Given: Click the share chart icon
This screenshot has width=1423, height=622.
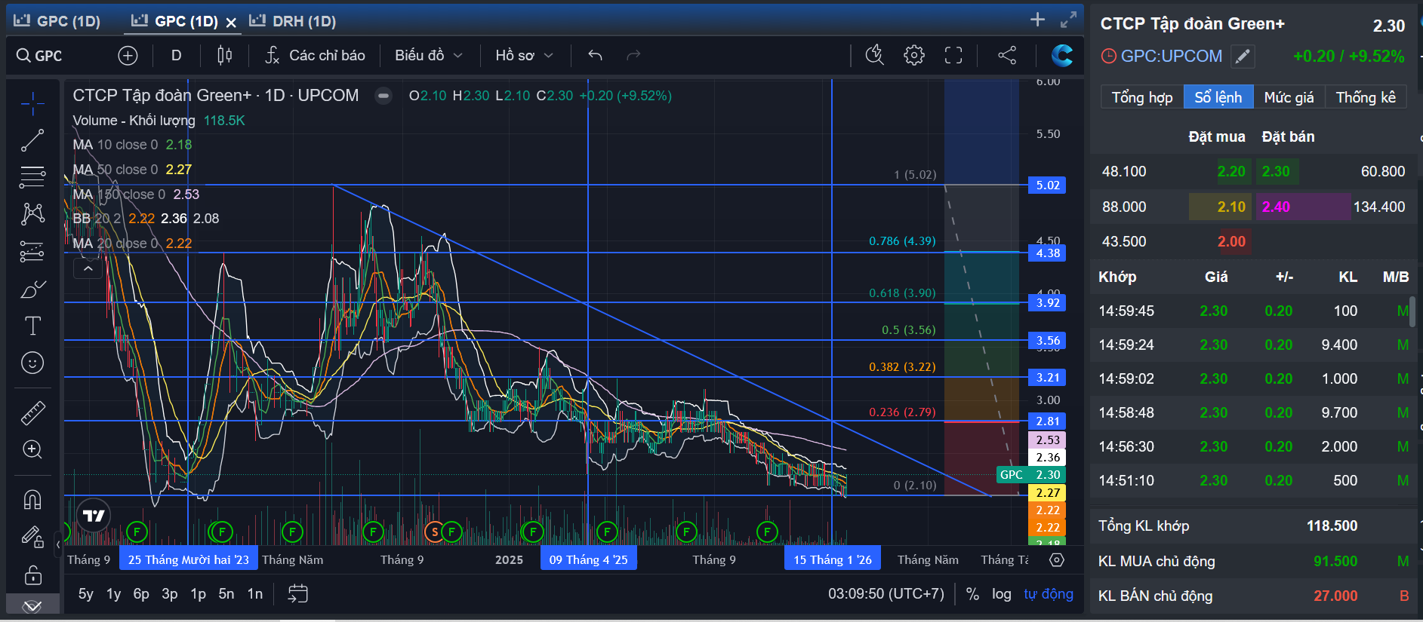Looking at the screenshot, I should [1007, 55].
